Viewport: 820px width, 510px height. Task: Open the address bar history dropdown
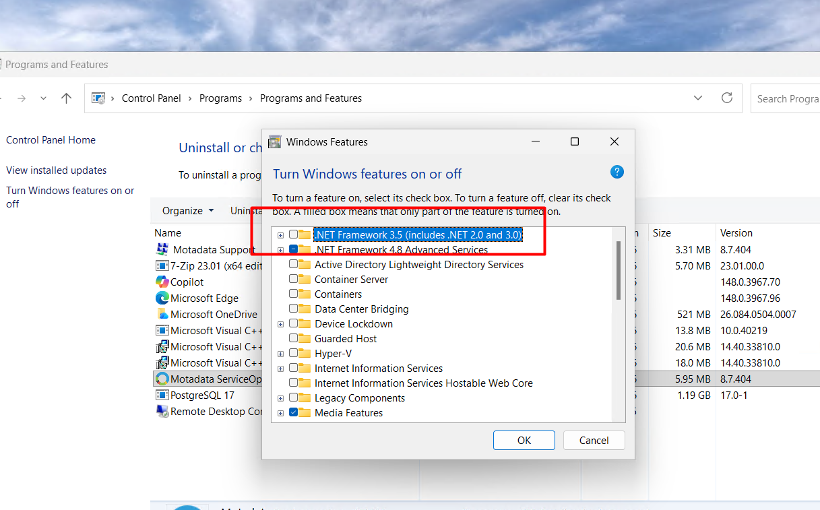point(698,98)
